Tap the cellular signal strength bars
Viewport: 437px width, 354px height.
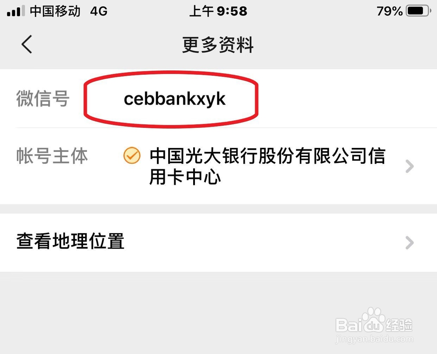[x=16, y=11]
